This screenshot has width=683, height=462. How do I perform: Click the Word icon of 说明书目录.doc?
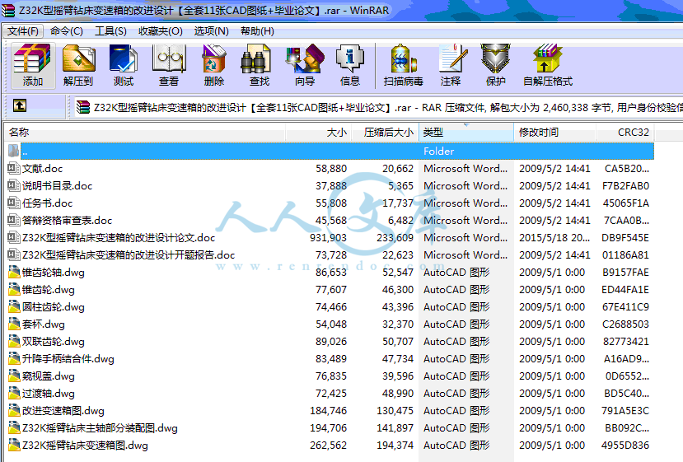(x=13, y=185)
